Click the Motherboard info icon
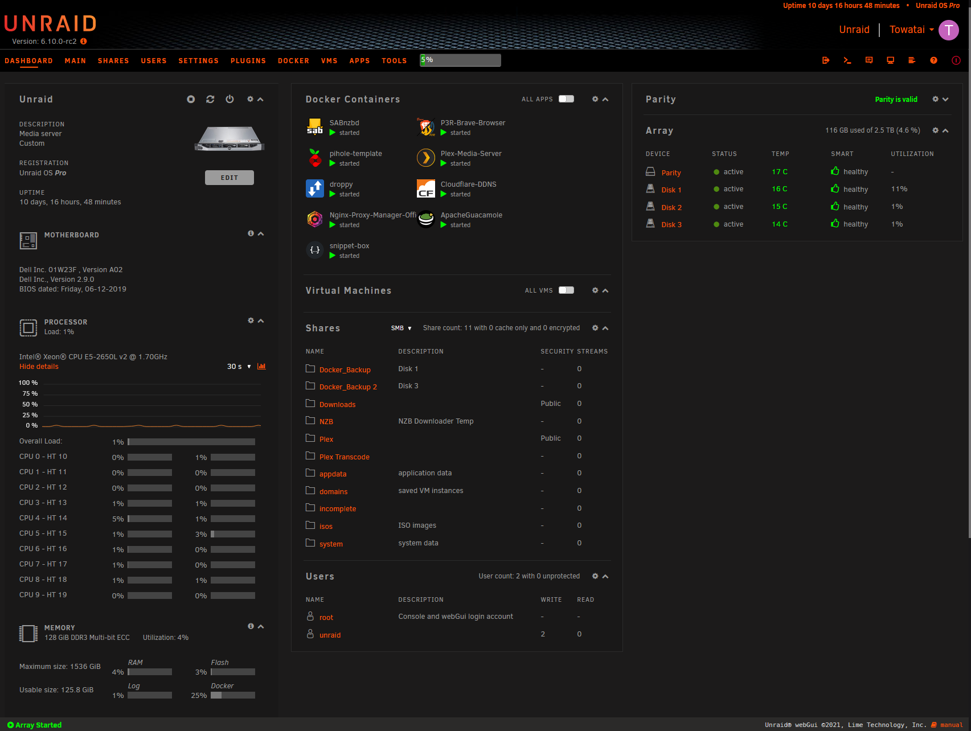 pos(251,233)
